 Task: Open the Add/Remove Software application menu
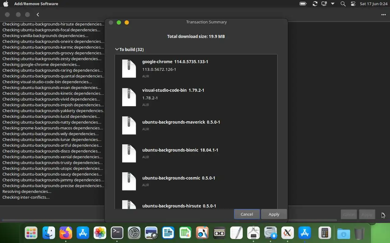(x=36, y=4)
